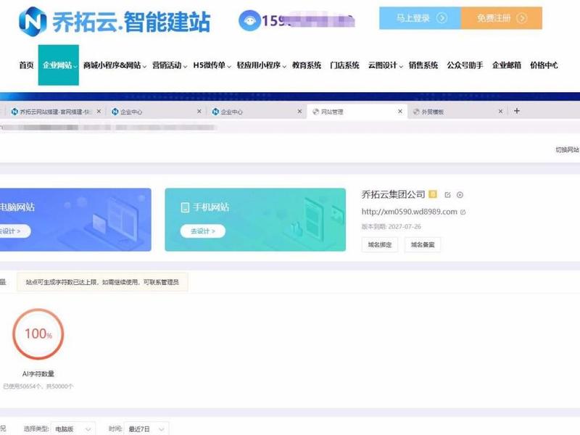Open the xm0590.wd8989.com site link
The image size is (580, 435).
pyautogui.click(x=409, y=212)
